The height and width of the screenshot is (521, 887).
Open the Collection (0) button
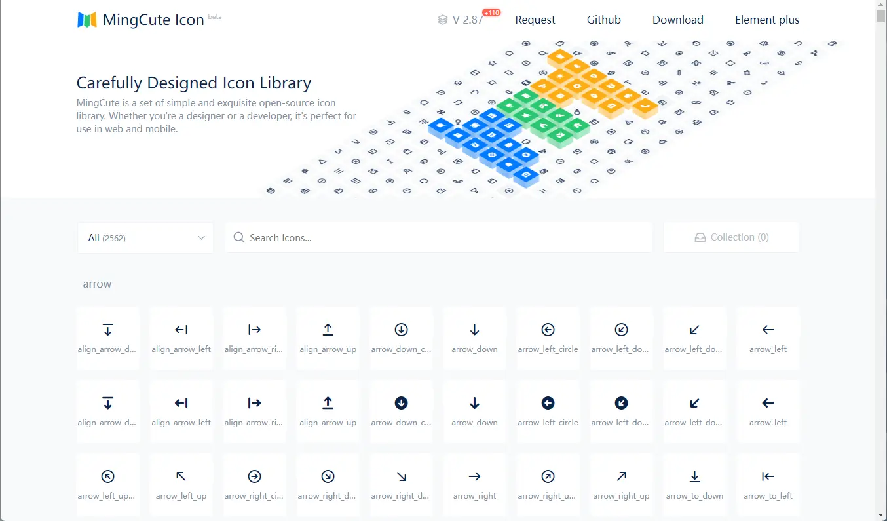pyautogui.click(x=732, y=237)
